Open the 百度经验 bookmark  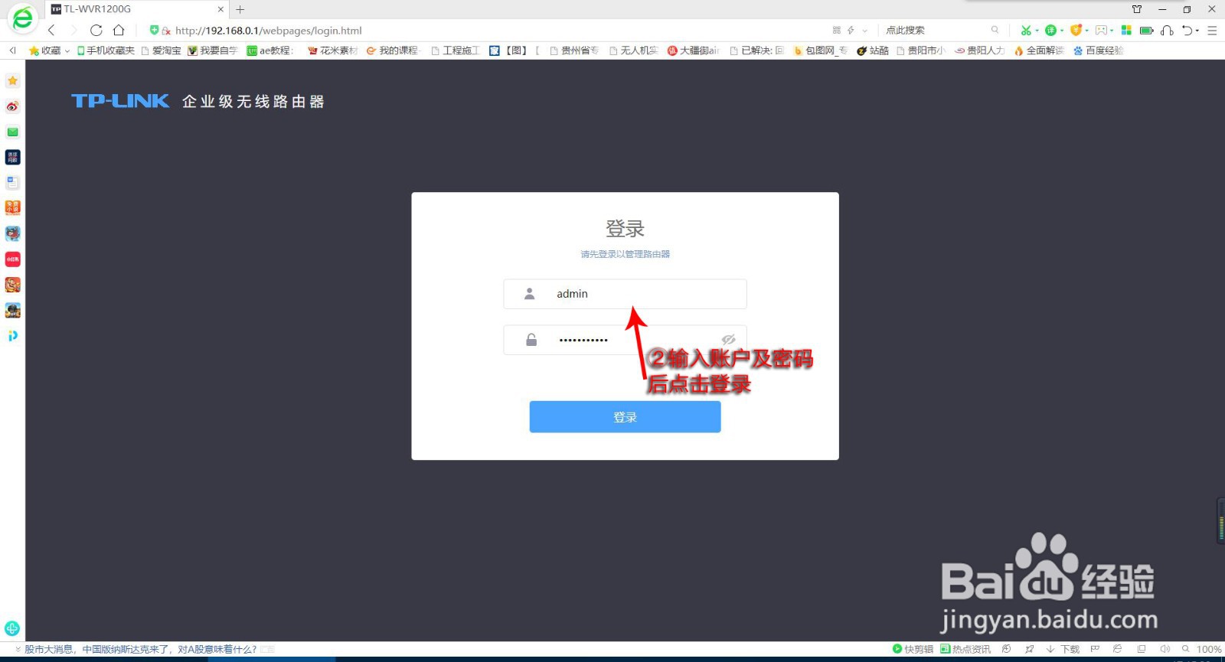1098,51
